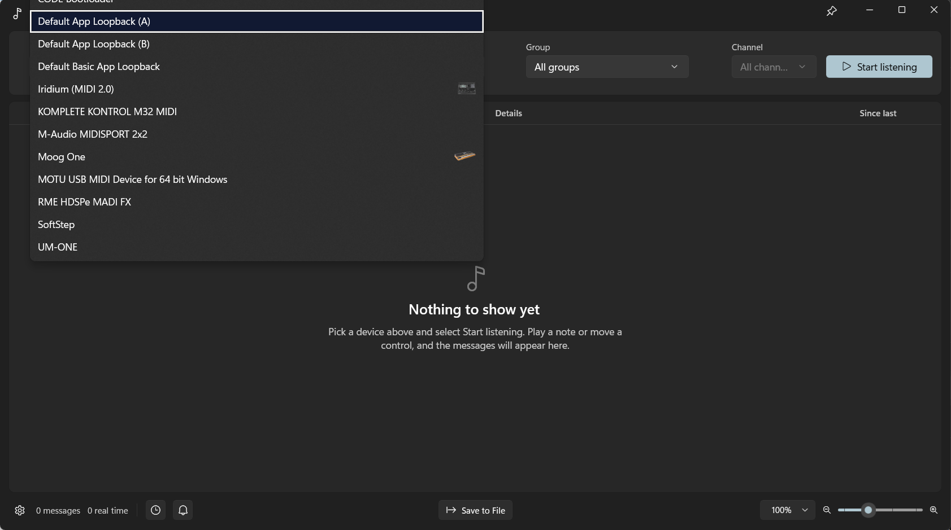Click the 0 messages status text
This screenshot has width=951, height=530.
click(58, 511)
